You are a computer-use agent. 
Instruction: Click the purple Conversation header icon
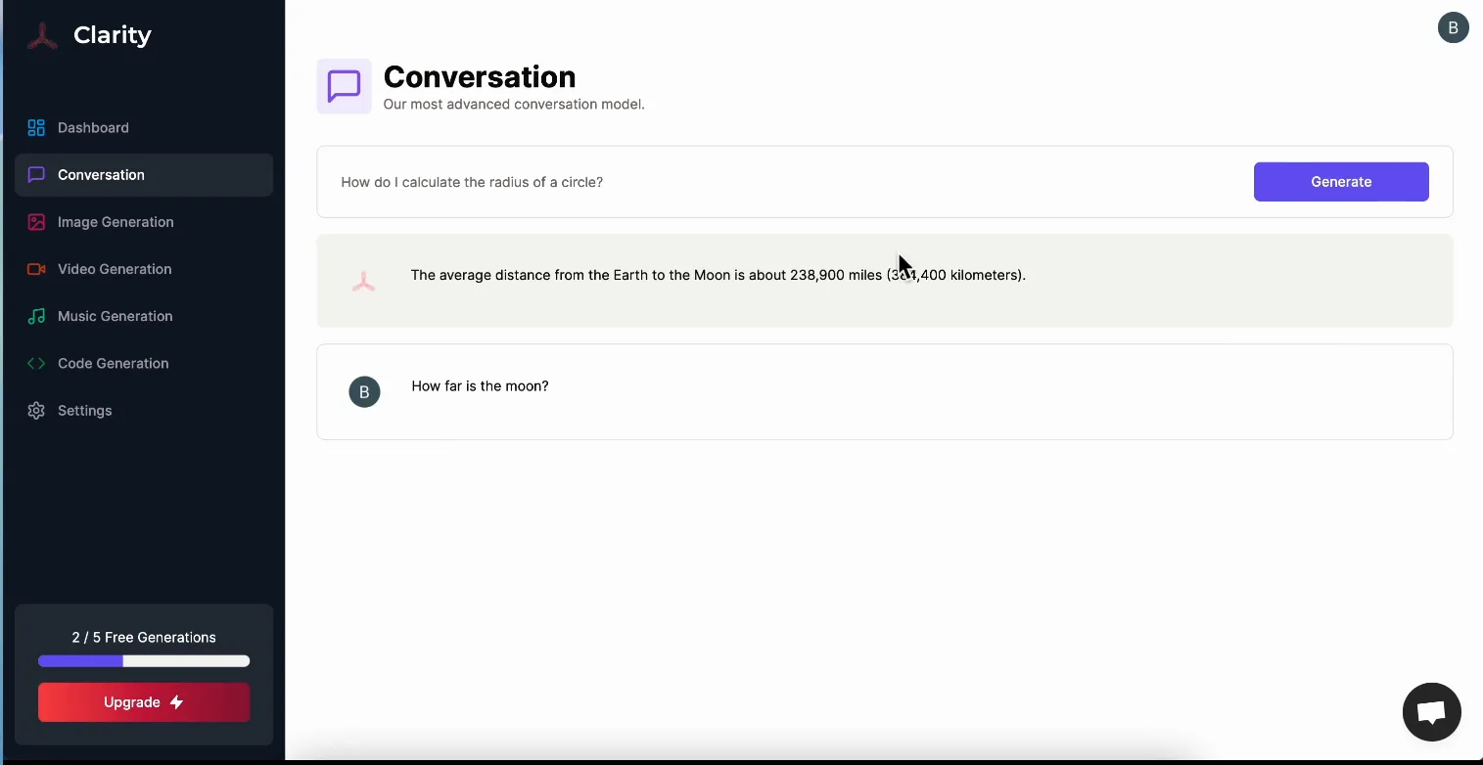coord(344,86)
